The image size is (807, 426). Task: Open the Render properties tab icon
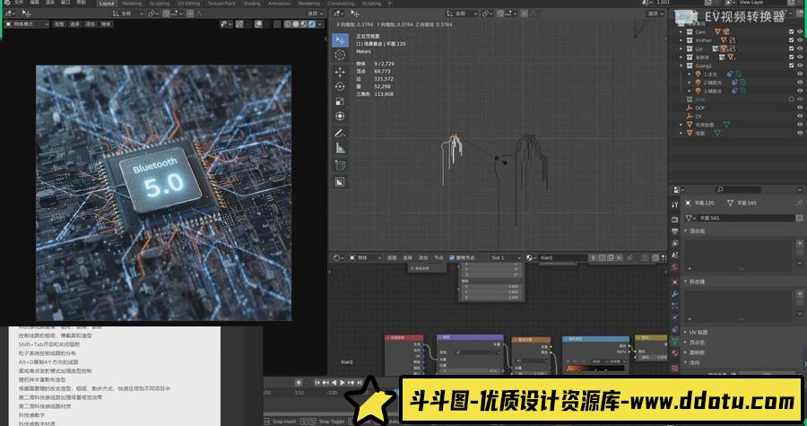[674, 219]
